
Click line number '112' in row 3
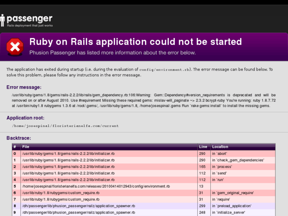[202, 173]
